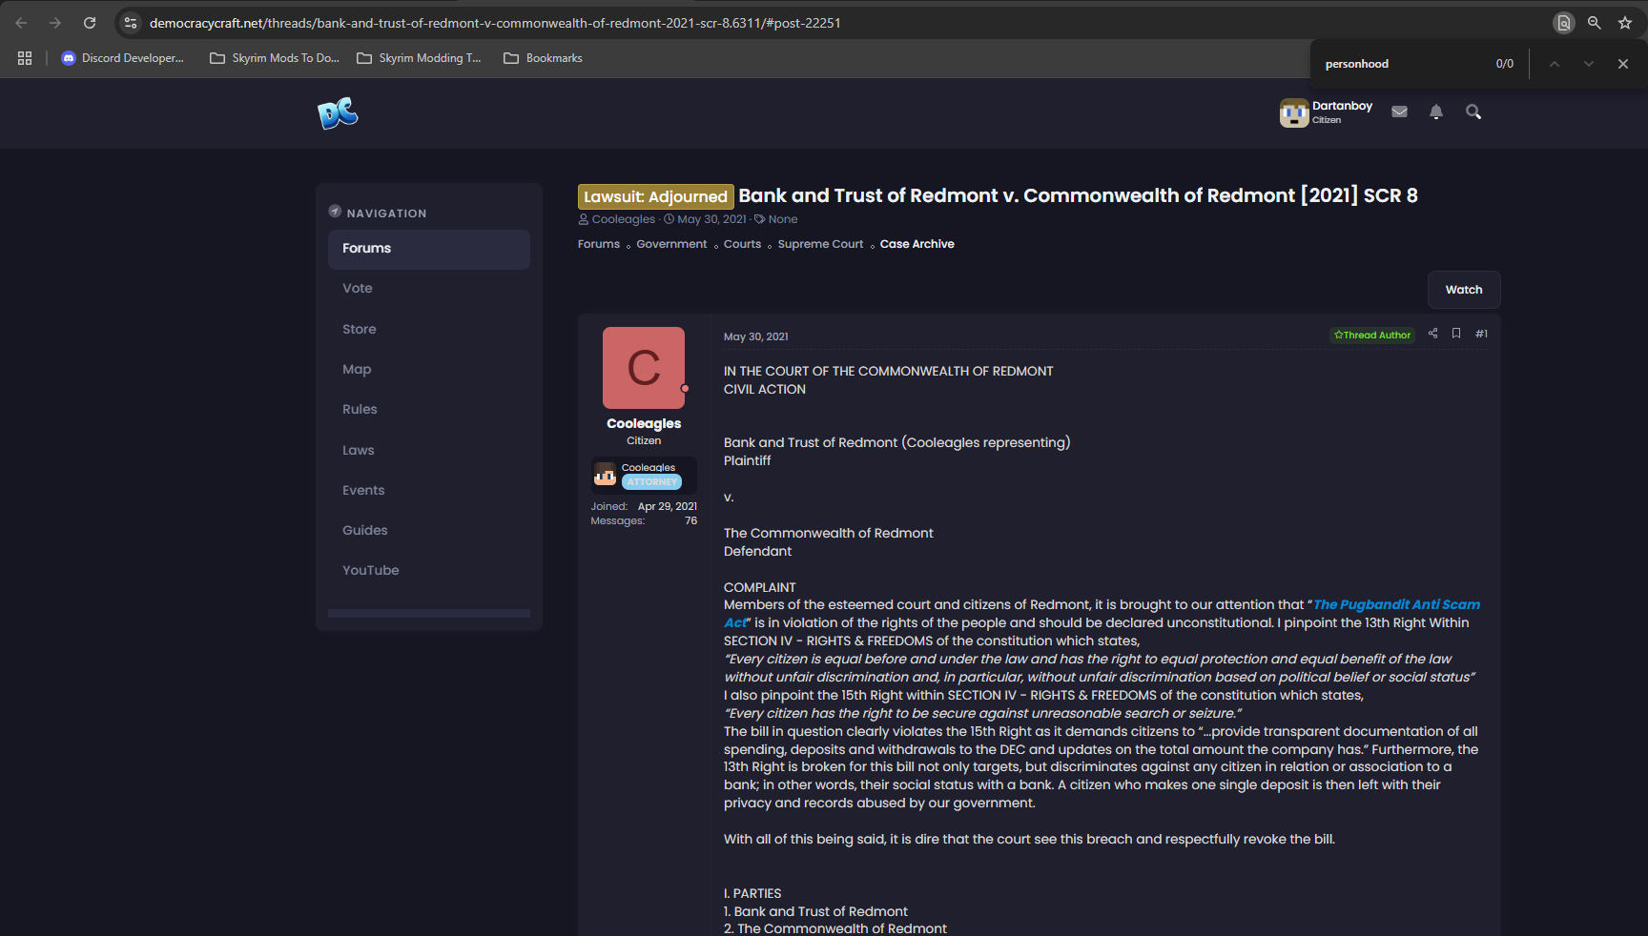Image resolution: width=1648 pixels, height=936 pixels.
Task: Open the inbox envelope icon
Action: click(1399, 112)
